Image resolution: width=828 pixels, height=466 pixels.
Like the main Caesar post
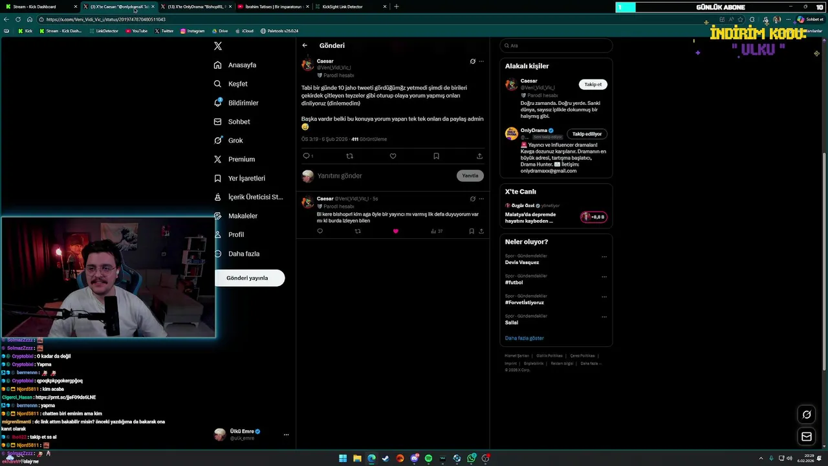[393, 156]
